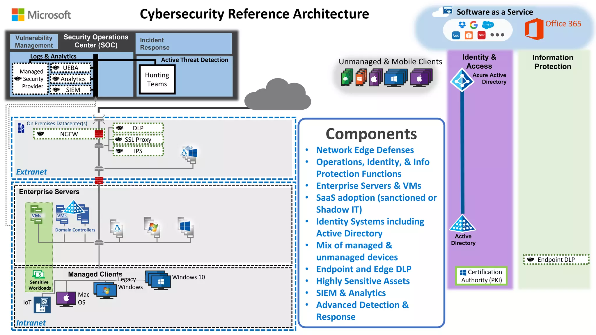Select the red firewall icon beside NGFW

pos(99,134)
